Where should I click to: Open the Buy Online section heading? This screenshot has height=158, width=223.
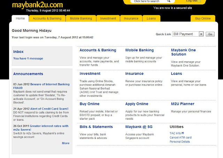(x=90, y=104)
